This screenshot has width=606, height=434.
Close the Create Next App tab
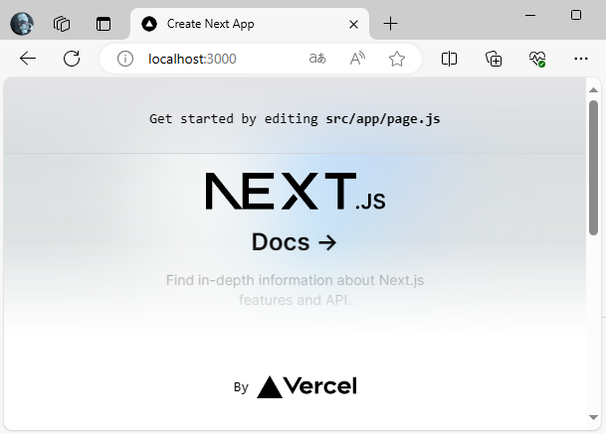coord(353,24)
